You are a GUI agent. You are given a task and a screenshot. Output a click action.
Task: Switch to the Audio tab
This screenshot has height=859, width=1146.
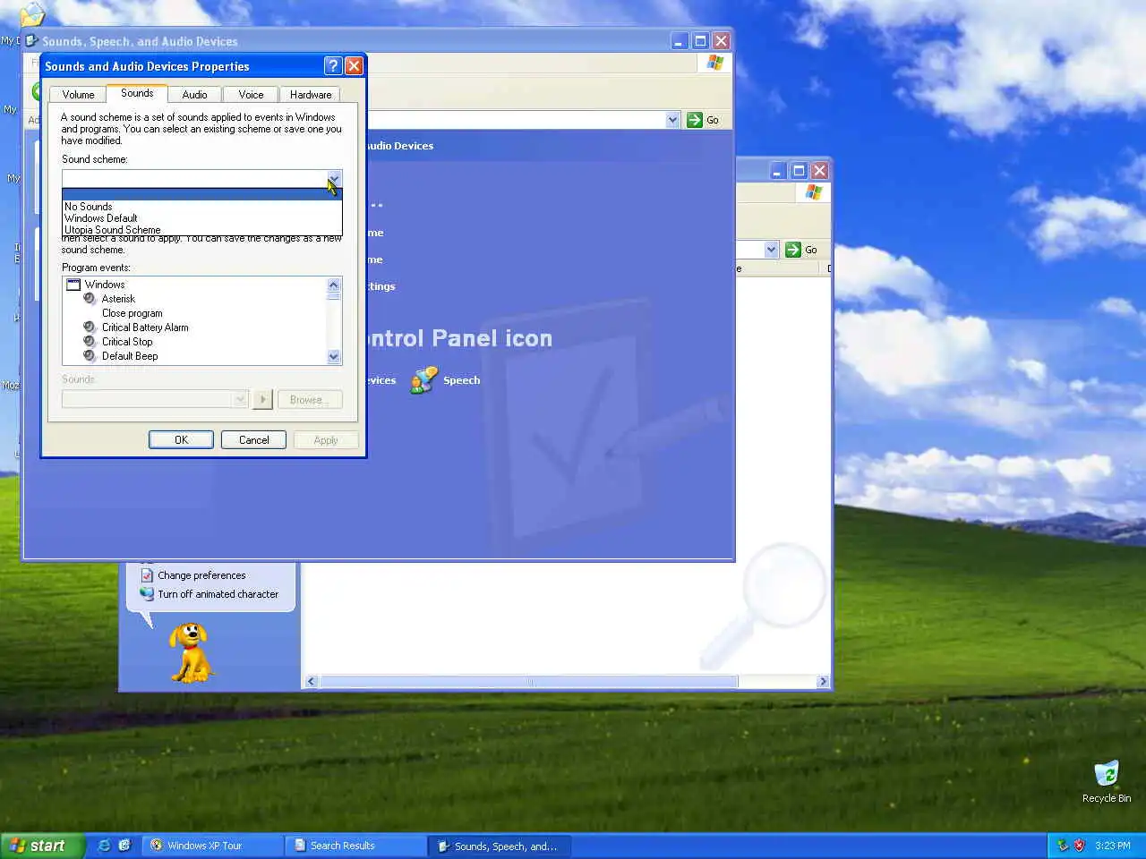click(x=194, y=94)
